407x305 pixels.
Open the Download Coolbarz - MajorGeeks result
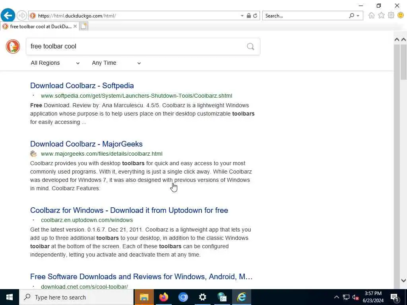[86, 144]
